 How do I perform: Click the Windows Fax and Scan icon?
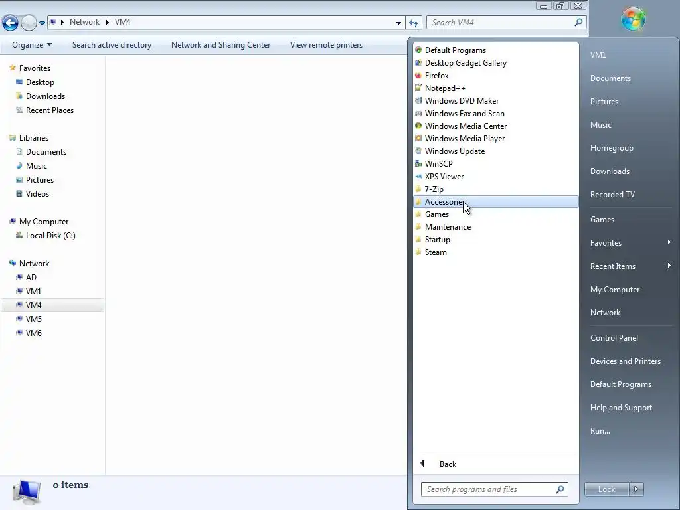click(418, 113)
